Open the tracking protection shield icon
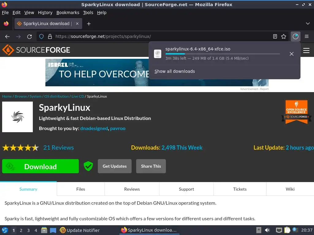 point(41,37)
